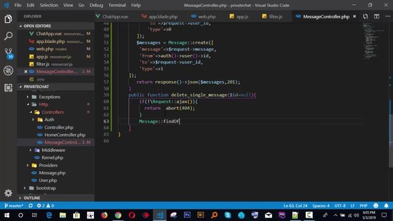This screenshot has height=221, width=393.
Task: Open the editor More Actions ellipsis
Action: point(387,17)
